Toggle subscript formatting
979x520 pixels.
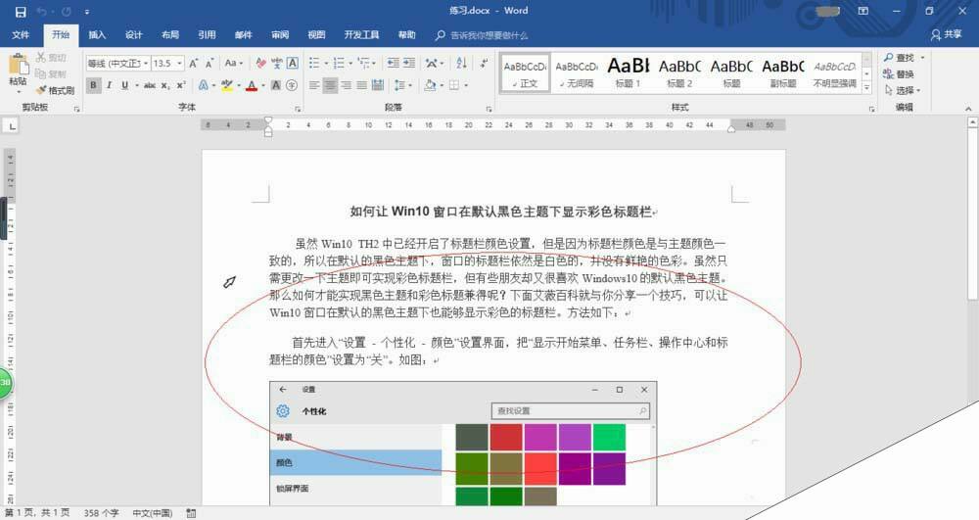pyautogui.click(x=165, y=85)
